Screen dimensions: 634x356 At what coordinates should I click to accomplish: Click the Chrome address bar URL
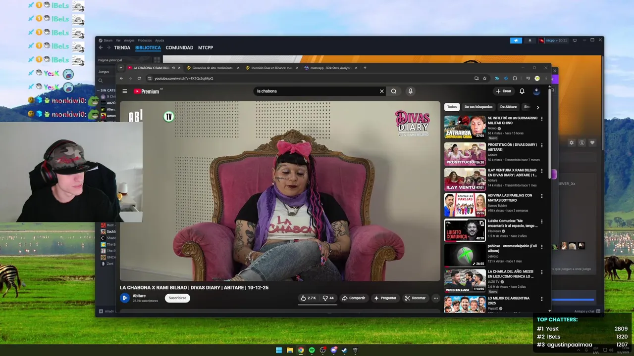[184, 78]
